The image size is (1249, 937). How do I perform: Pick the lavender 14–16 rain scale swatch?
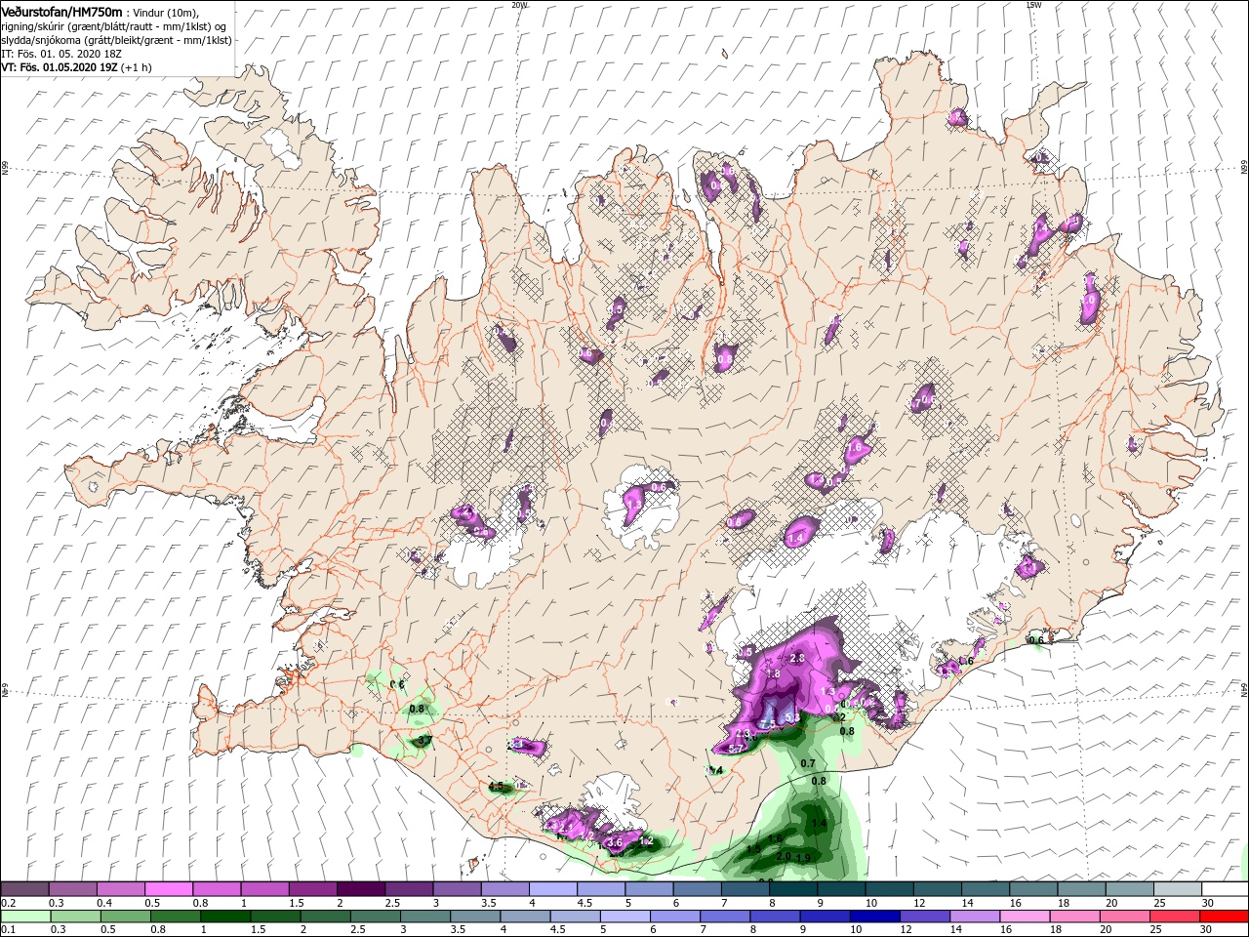coord(976,917)
